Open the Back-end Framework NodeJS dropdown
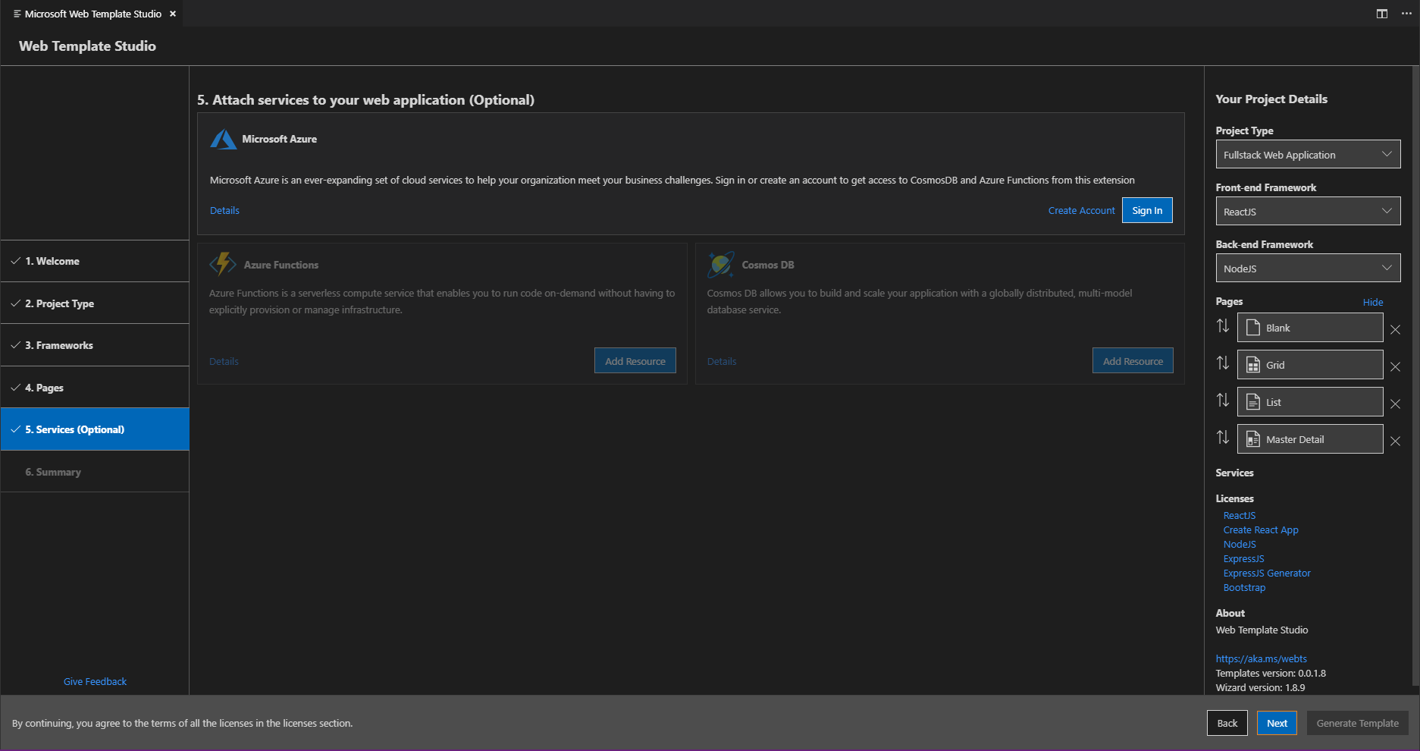This screenshot has height=751, width=1420. tap(1308, 269)
